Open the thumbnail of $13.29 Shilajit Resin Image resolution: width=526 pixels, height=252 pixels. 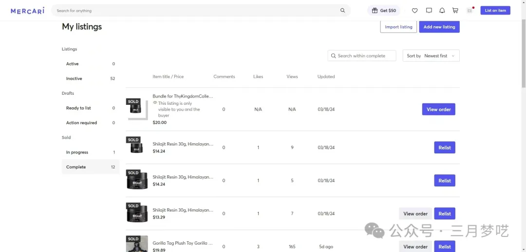(x=137, y=213)
